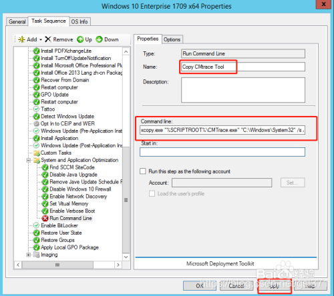Switch to the OS Info tab
The image size is (334, 296).
79,22
